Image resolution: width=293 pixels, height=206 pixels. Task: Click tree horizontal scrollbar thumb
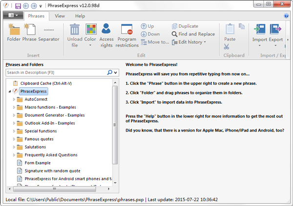(x=55, y=189)
